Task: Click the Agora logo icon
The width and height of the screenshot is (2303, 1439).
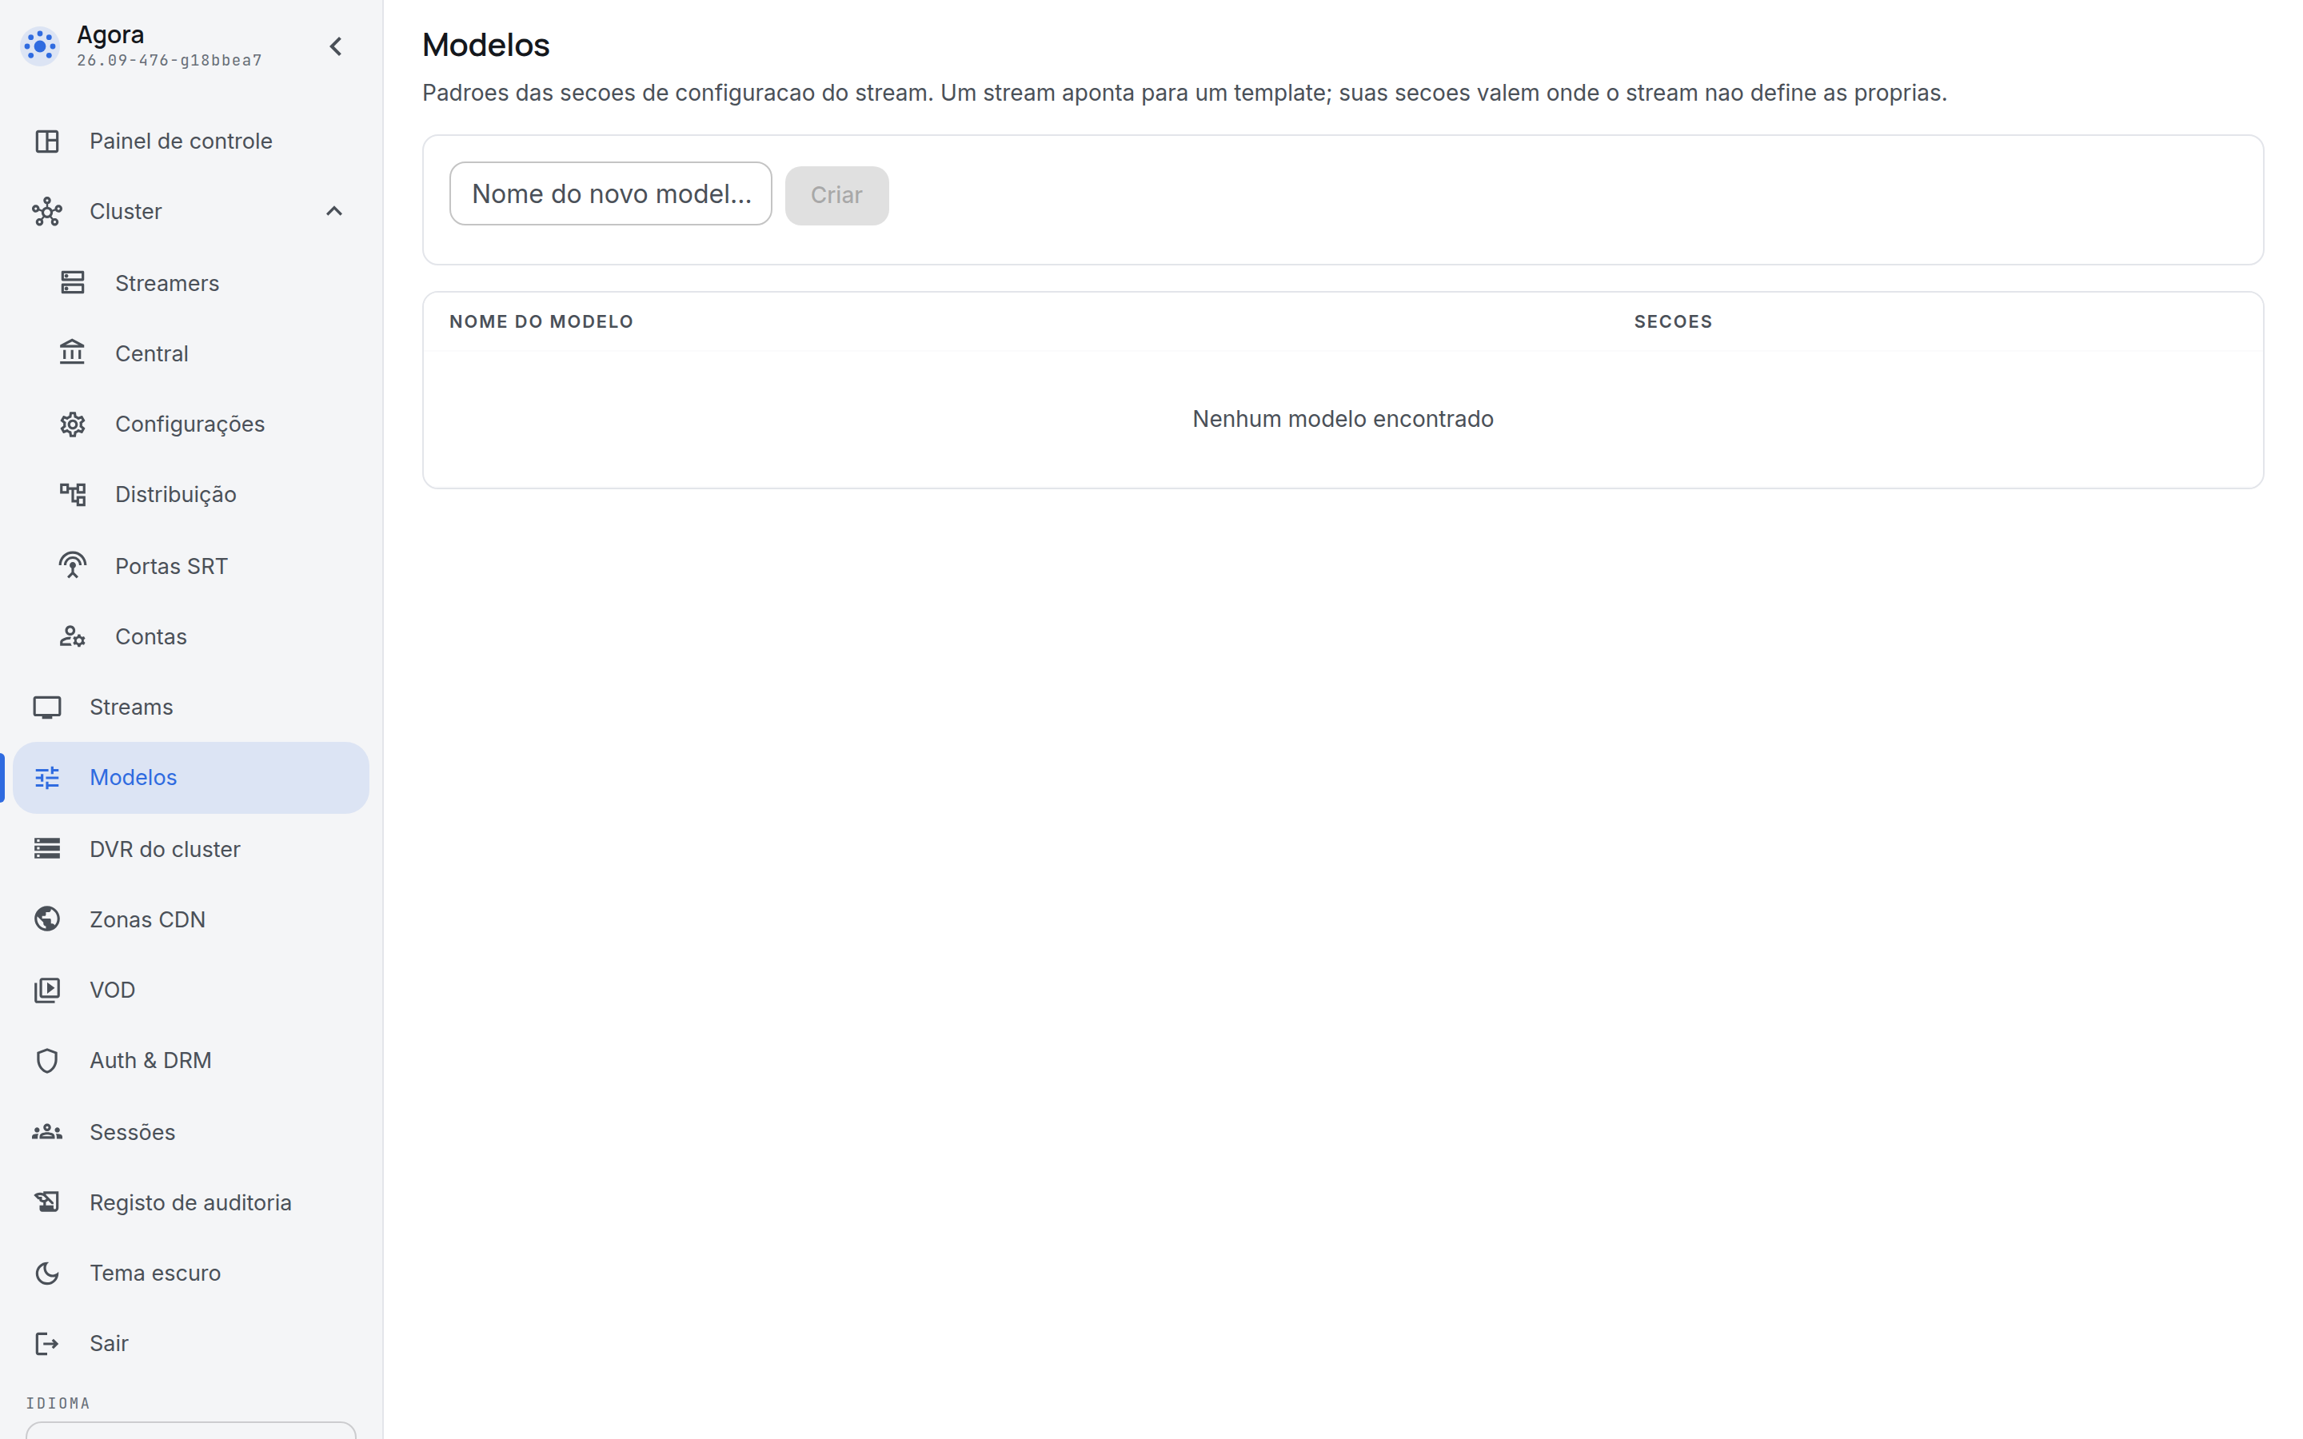Action: coord(40,46)
